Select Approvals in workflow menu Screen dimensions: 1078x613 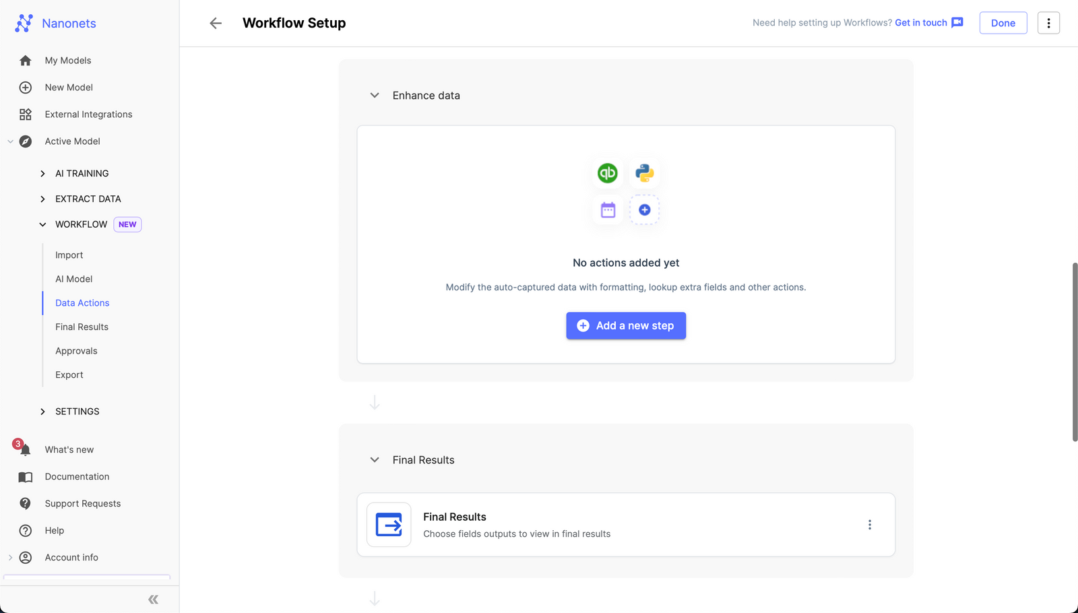pyautogui.click(x=76, y=351)
